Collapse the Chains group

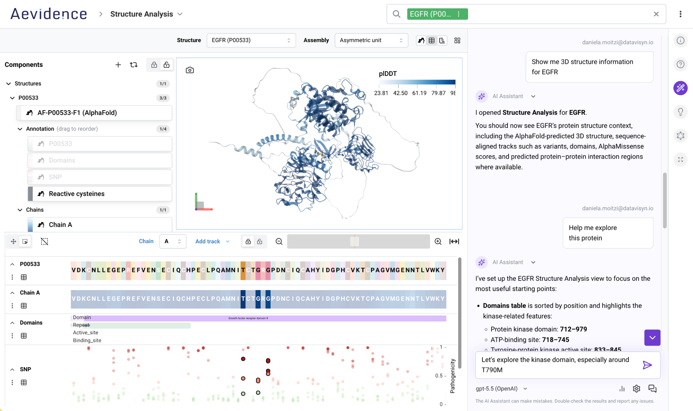[20, 210]
